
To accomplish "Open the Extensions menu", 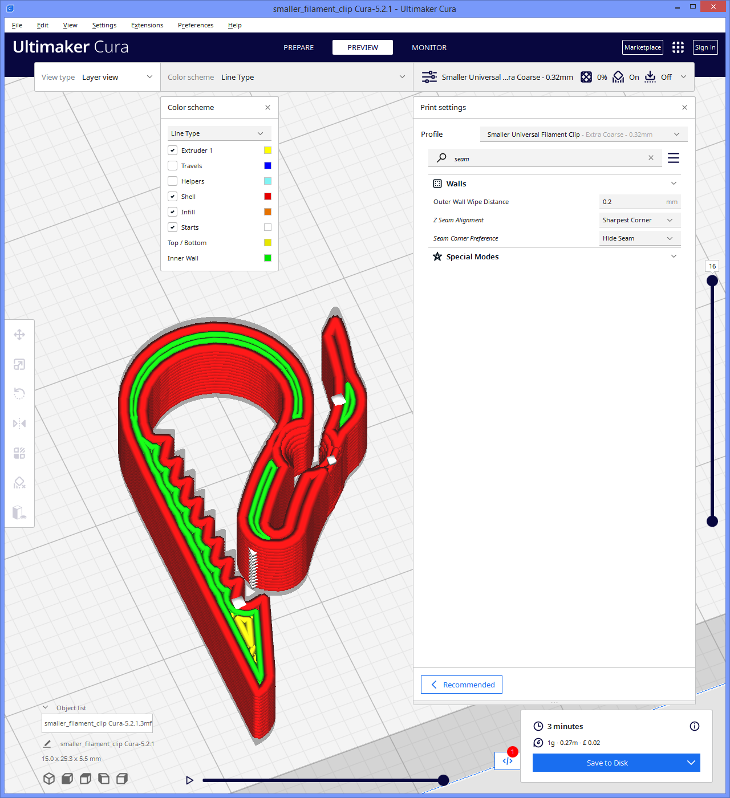I will point(147,25).
